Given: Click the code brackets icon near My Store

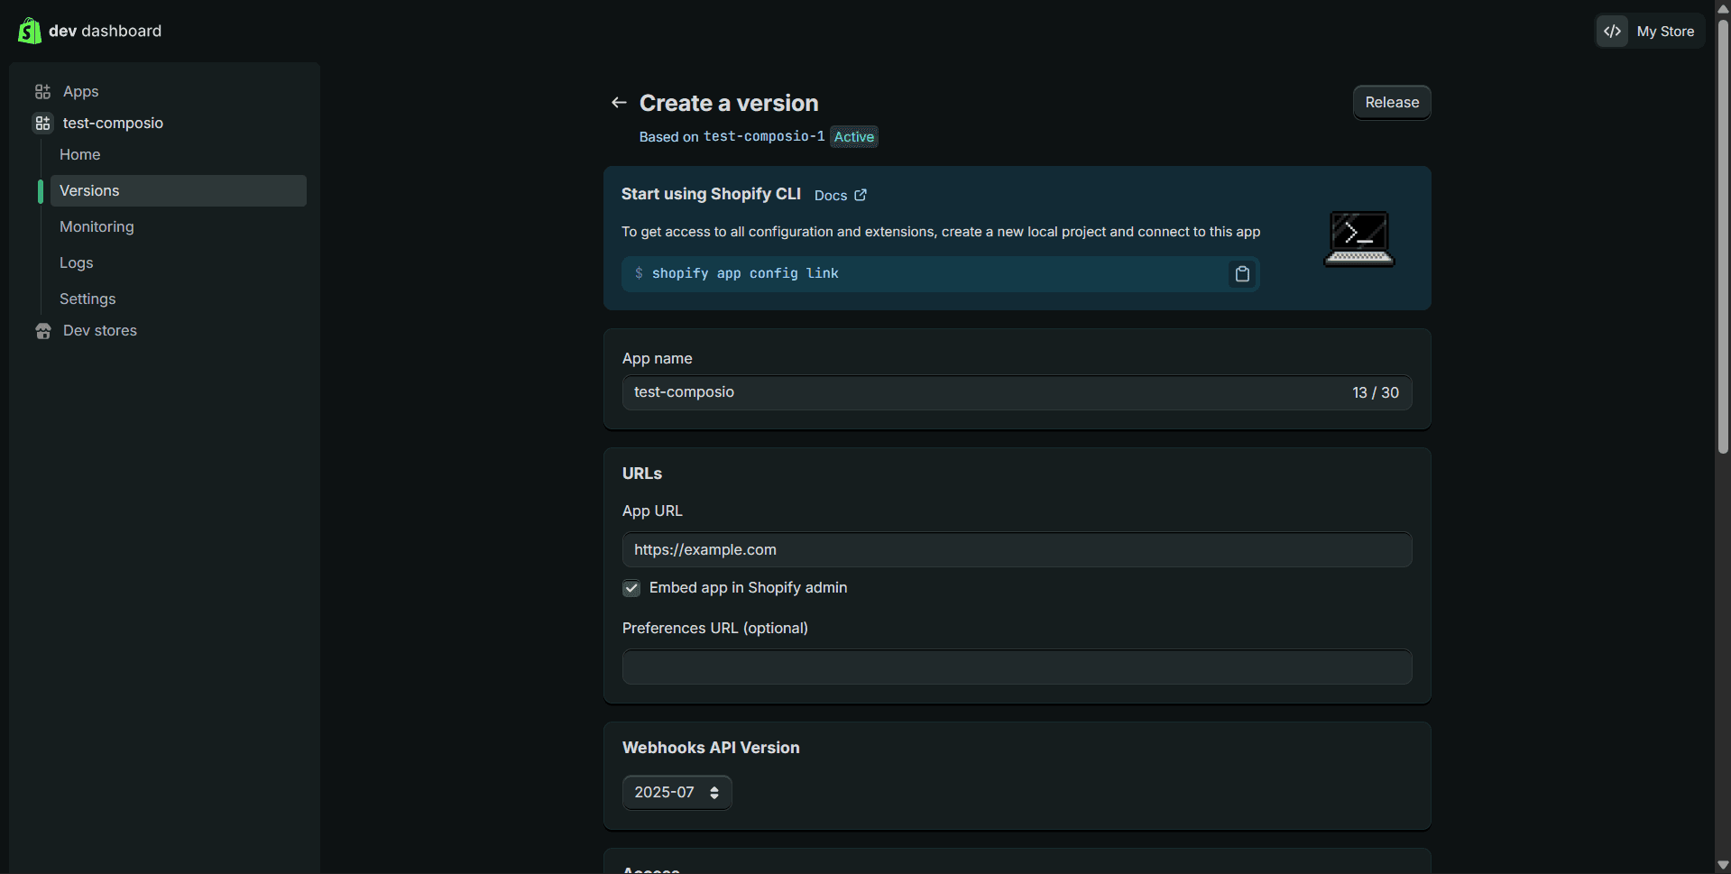Looking at the screenshot, I should point(1613,31).
